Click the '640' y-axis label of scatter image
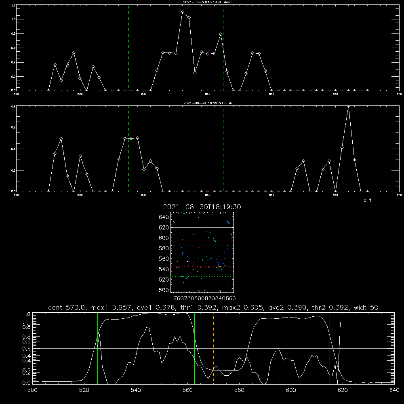 164,217
